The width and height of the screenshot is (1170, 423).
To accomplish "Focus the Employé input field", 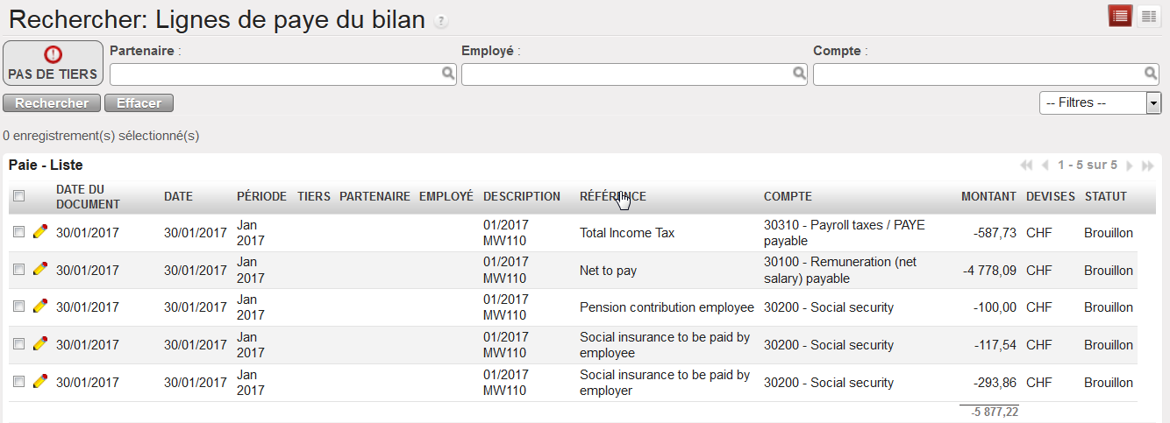I will pyautogui.click(x=626, y=74).
